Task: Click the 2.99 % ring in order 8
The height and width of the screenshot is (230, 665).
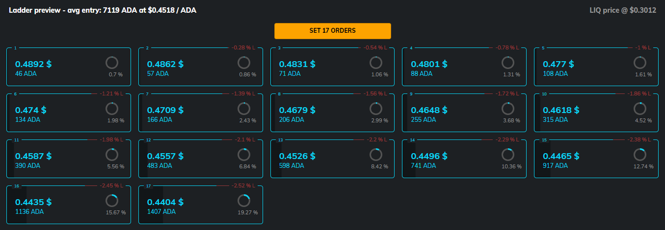Action: (375, 108)
